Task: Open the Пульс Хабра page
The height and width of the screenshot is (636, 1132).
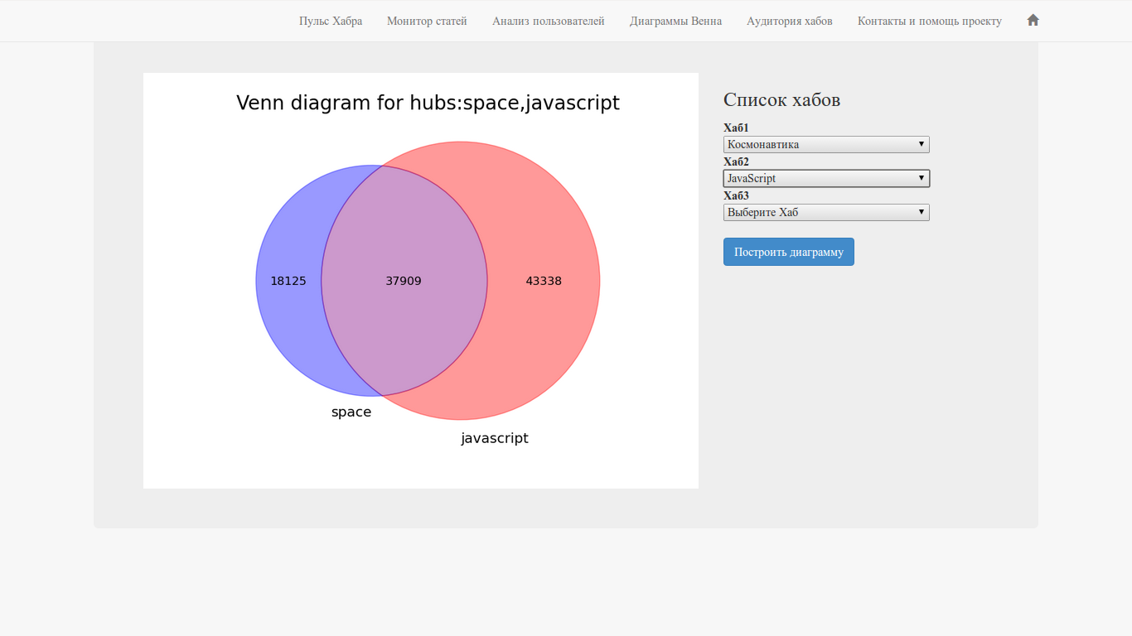Action: [331, 22]
